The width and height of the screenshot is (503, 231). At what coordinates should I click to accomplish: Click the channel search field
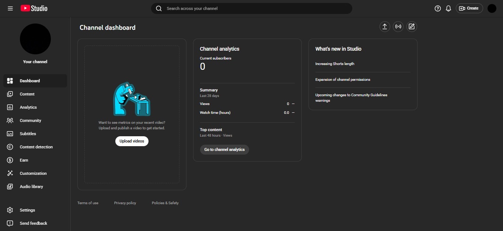[252, 8]
